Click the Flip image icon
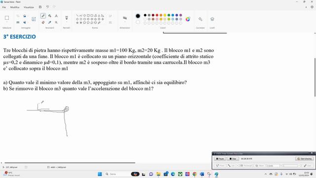316x178 pixels. (x=24, y=22)
